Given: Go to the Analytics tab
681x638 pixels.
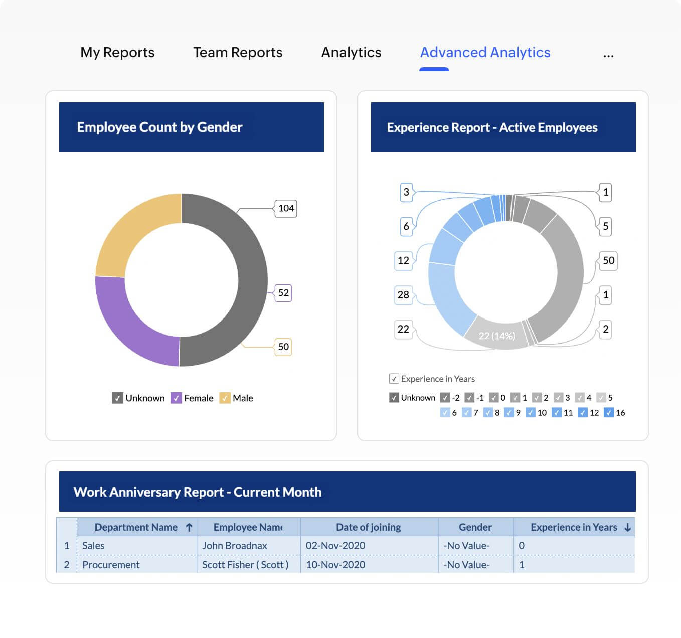Looking at the screenshot, I should (x=351, y=53).
